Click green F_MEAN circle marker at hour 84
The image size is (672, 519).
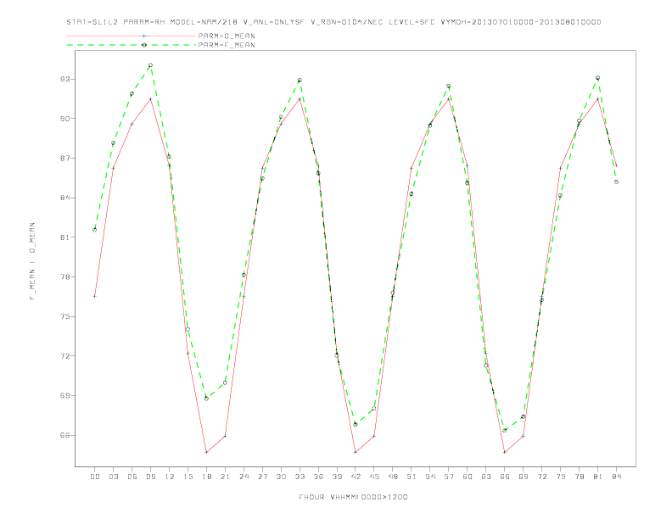click(x=616, y=182)
